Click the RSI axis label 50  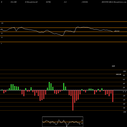tap(2, 33)
